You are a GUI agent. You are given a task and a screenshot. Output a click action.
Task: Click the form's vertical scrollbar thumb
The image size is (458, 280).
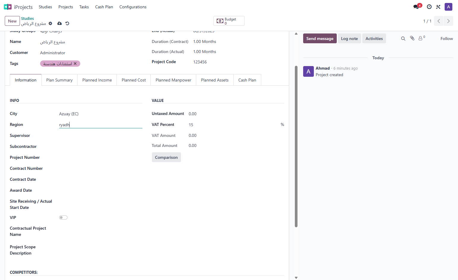296,146
